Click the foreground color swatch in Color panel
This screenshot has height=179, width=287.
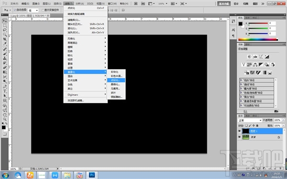click(x=240, y=24)
